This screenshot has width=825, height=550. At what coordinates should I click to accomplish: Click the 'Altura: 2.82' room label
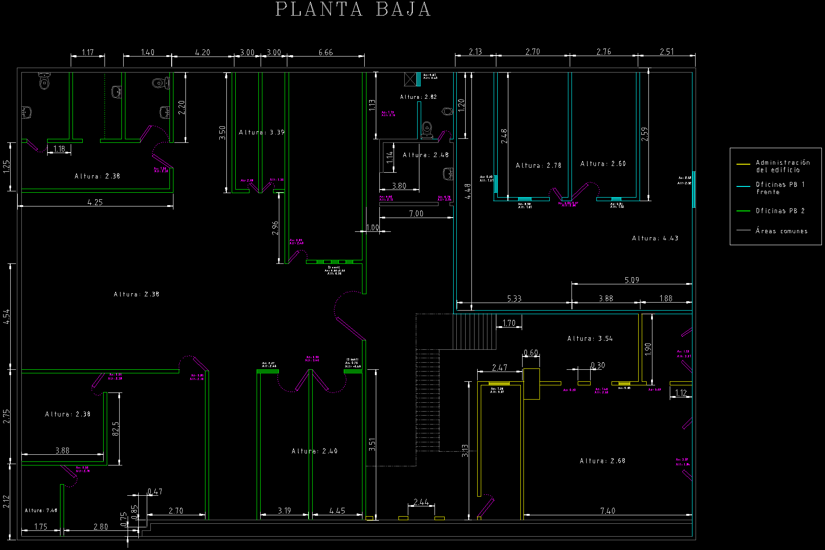click(418, 97)
